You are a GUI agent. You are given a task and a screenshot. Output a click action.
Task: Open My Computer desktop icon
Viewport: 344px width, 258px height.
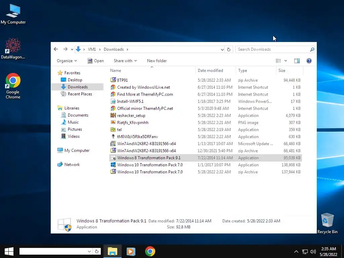click(13, 14)
